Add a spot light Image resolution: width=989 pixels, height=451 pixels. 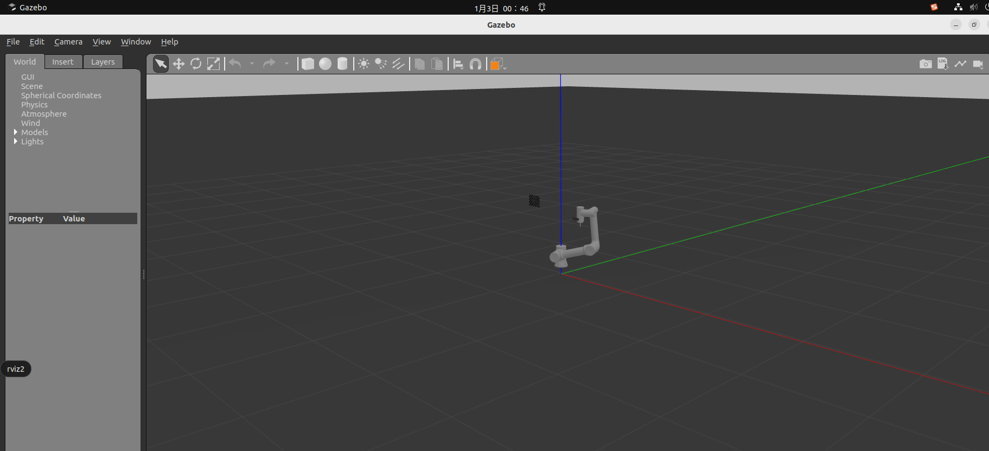(381, 64)
